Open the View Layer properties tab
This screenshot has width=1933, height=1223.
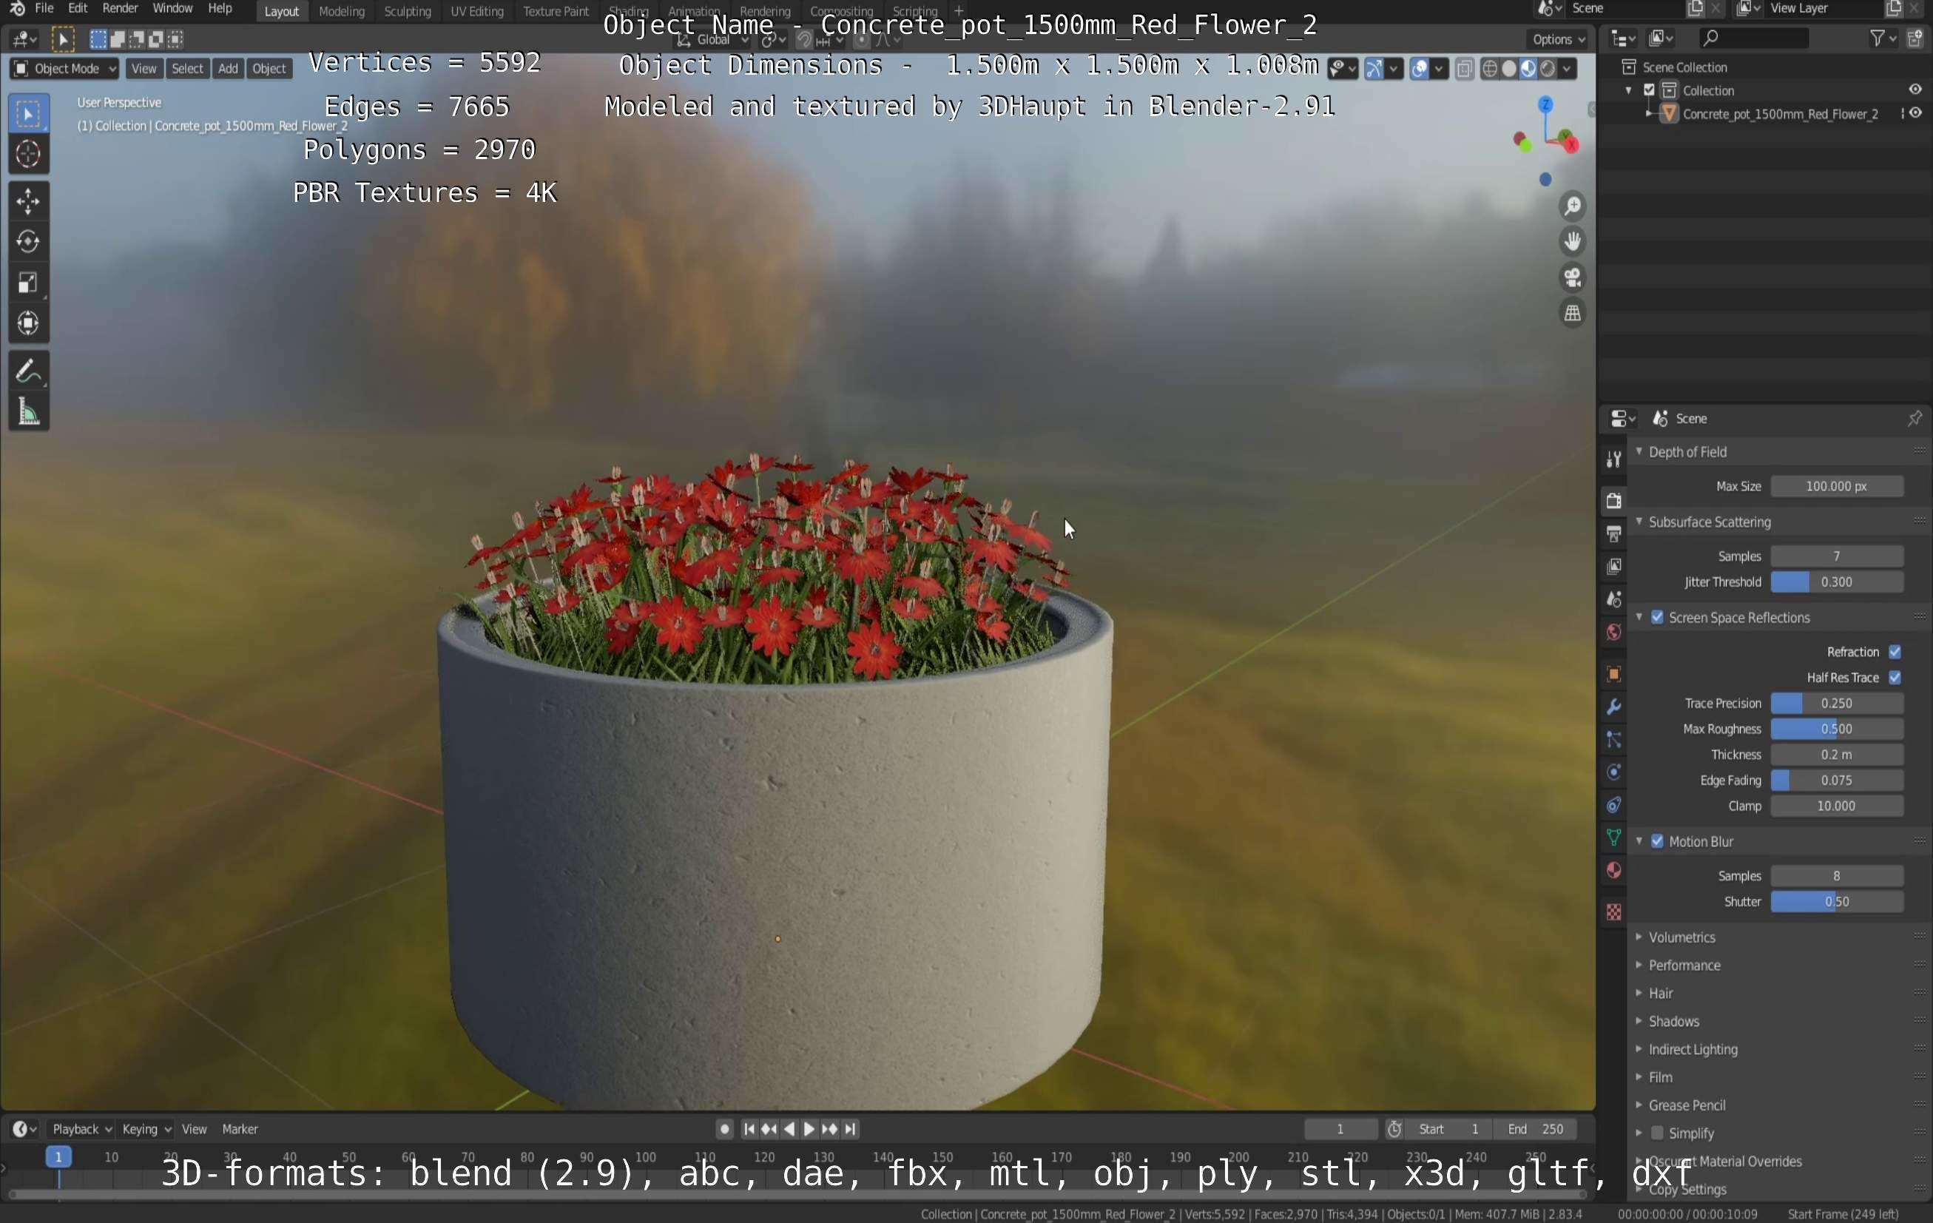coord(1613,566)
